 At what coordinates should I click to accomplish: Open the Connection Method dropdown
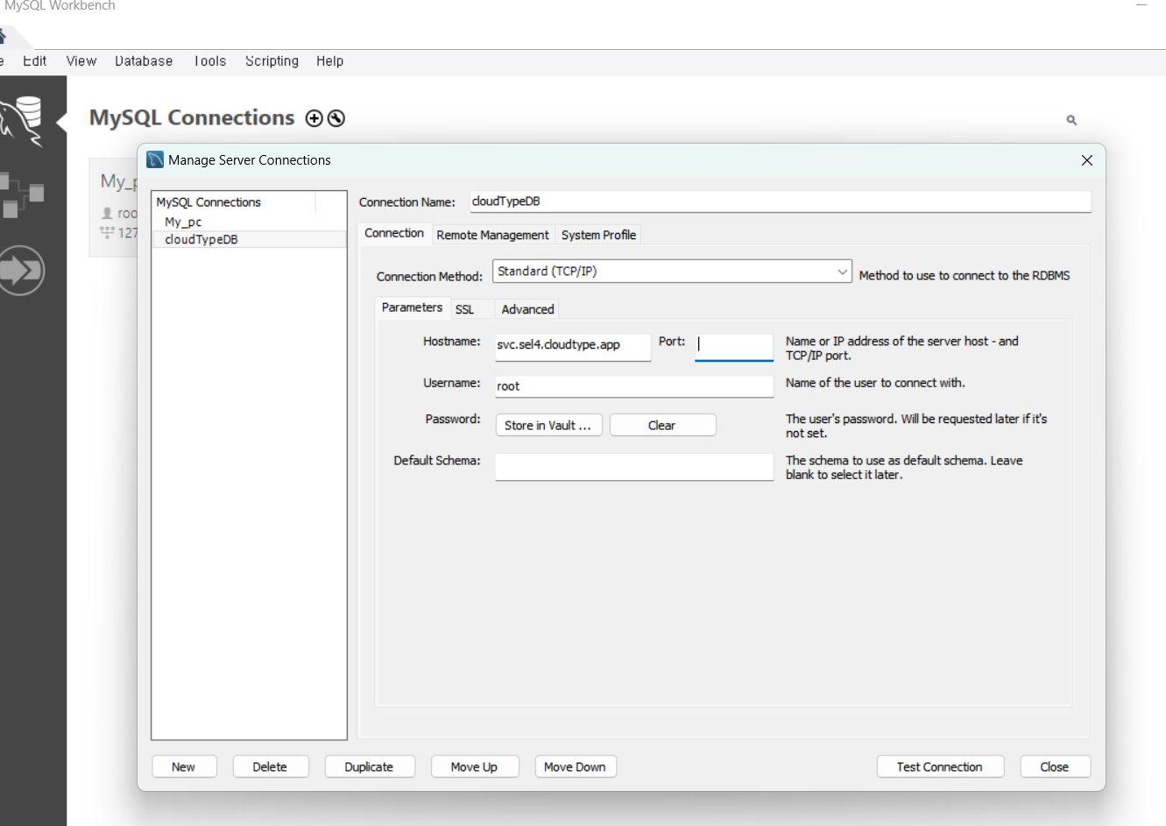pos(672,272)
